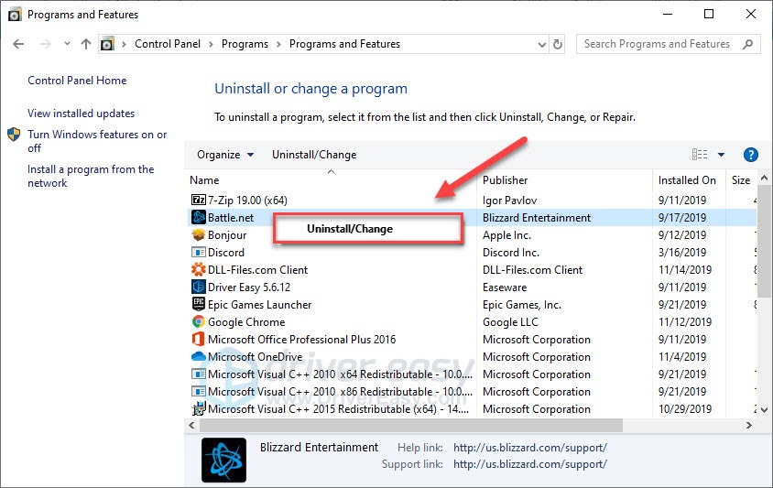This screenshot has width=773, height=488.
Task: Open the recent locations dropdown chevron
Action: tap(66, 44)
